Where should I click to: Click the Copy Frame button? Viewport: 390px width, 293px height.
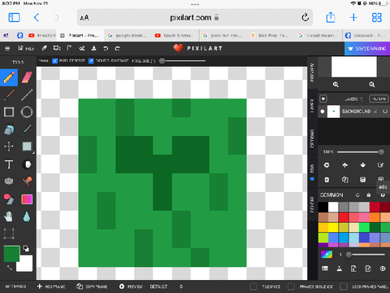pyautogui.click(x=92, y=286)
